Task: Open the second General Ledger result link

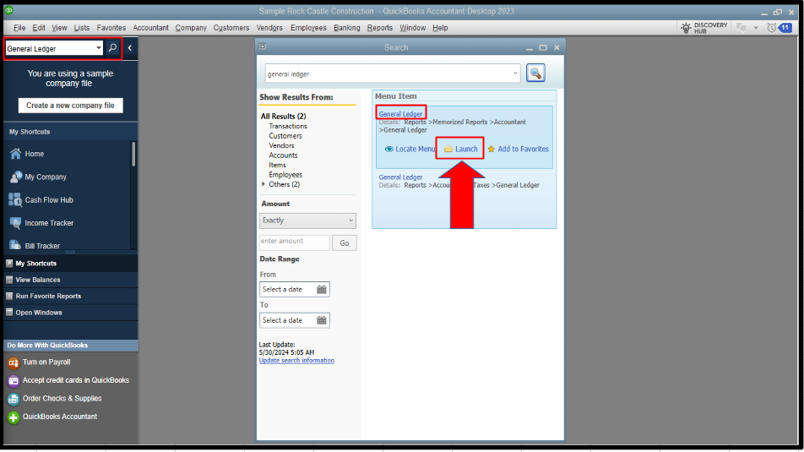Action: pos(400,177)
